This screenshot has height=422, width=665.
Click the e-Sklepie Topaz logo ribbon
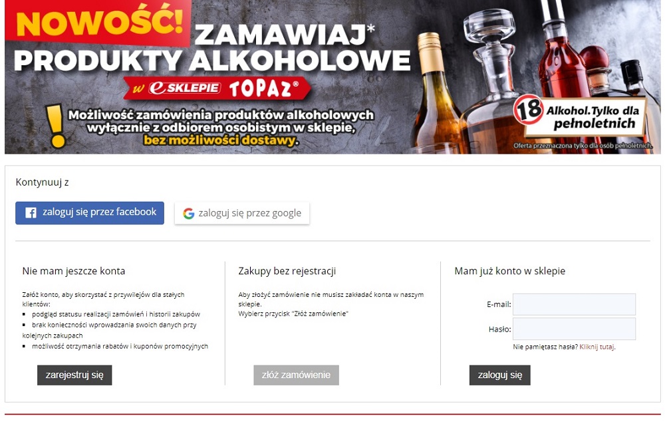coord(217,89)
